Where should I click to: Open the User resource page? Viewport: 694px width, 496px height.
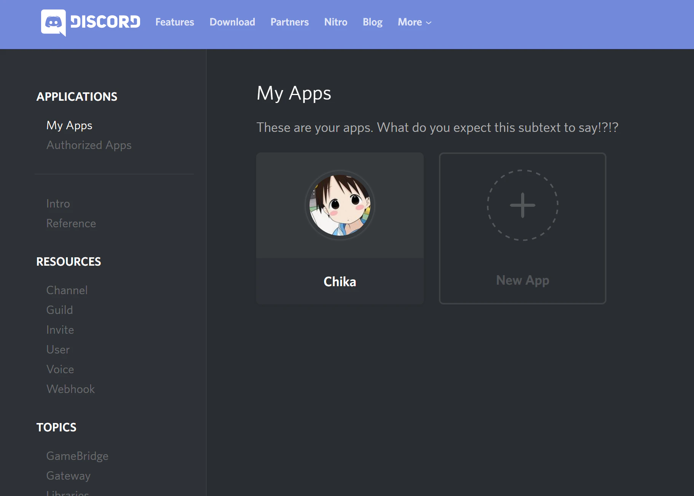(58, 350)
